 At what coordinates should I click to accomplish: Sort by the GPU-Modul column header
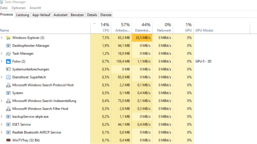coord(222,28)
